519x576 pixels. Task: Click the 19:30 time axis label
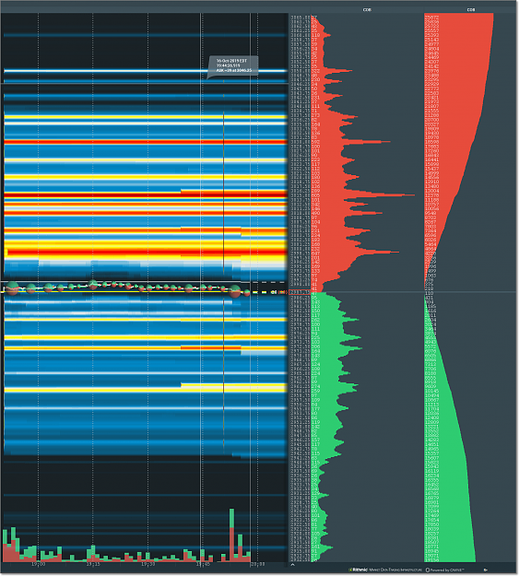pyautogui.click(x=147, y=564)
